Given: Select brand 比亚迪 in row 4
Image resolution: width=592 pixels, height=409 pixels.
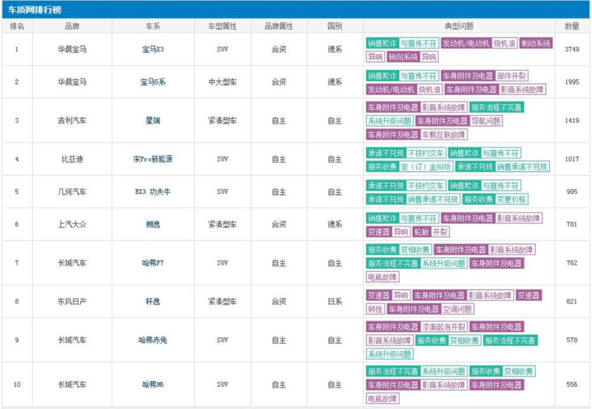Looking at the screenshot, I should point(72,159).
